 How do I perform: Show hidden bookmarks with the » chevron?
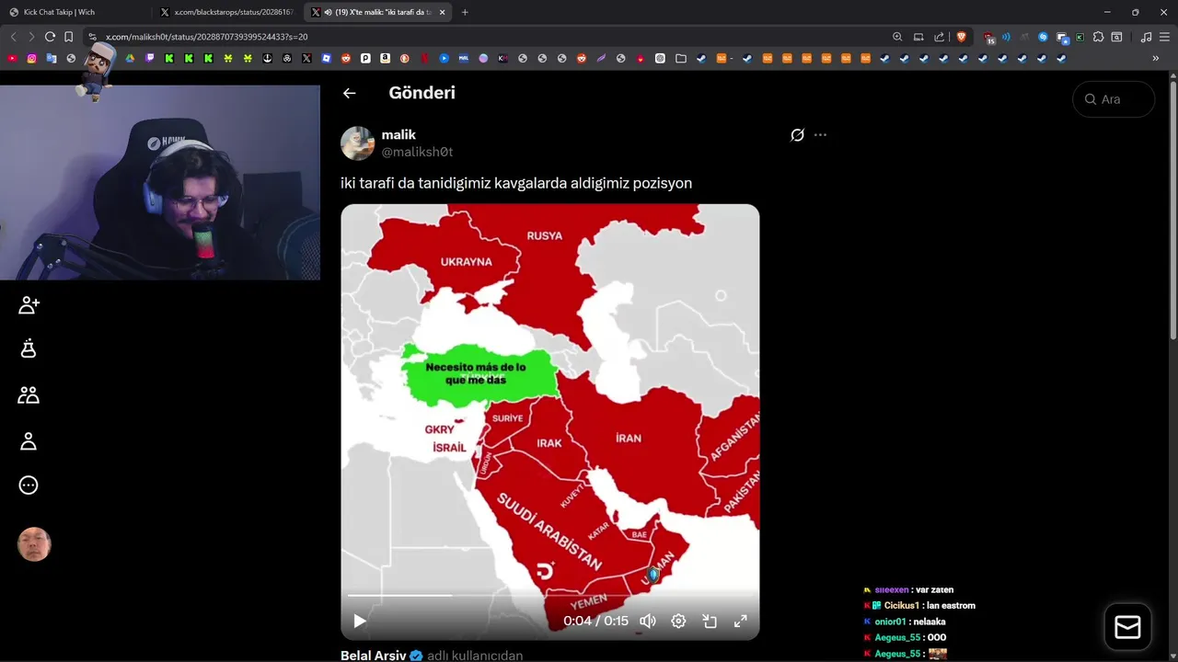click(1156, 58)
